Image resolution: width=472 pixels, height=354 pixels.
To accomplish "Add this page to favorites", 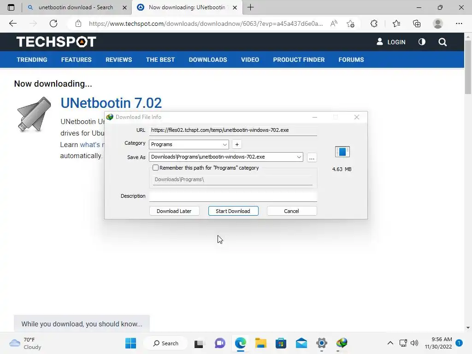I will (350, 24).
